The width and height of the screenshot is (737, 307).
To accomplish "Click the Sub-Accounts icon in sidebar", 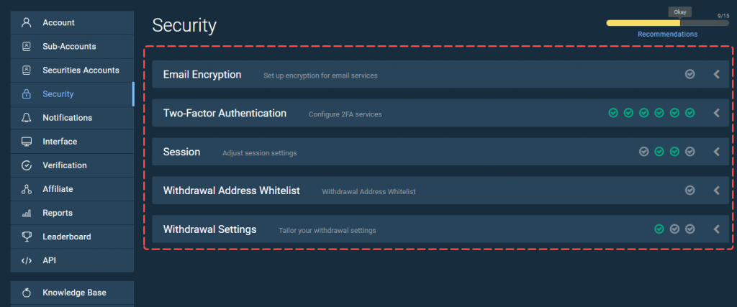I will pyautogui.click(x=27, y=47).
